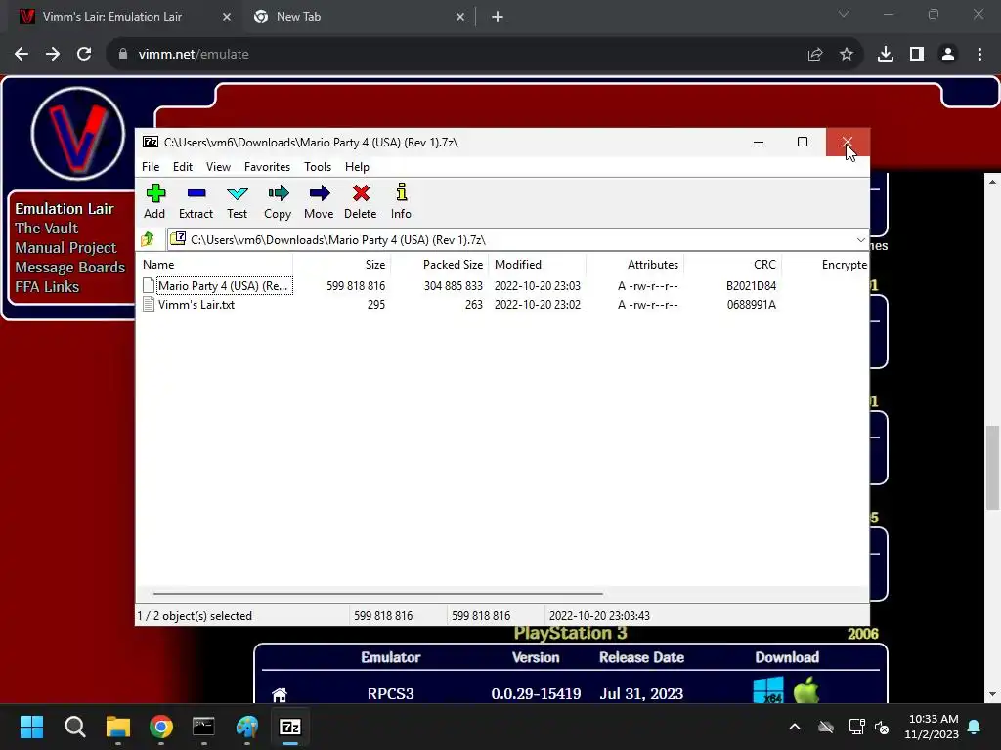1001x750 pixels.
Task: Open the Message Boards link
Action: coord(70,268)
